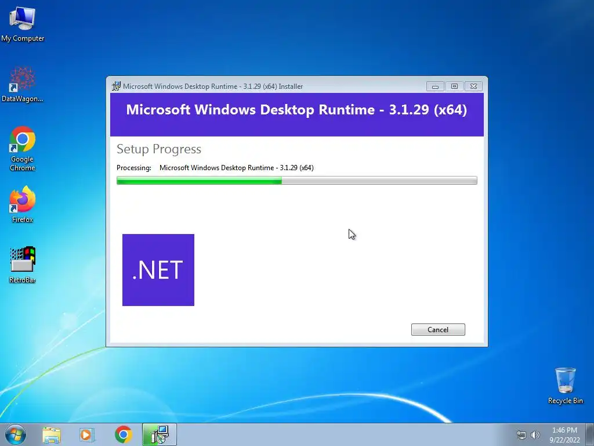Minimize the Runtime installer window

tap(435, 87)
